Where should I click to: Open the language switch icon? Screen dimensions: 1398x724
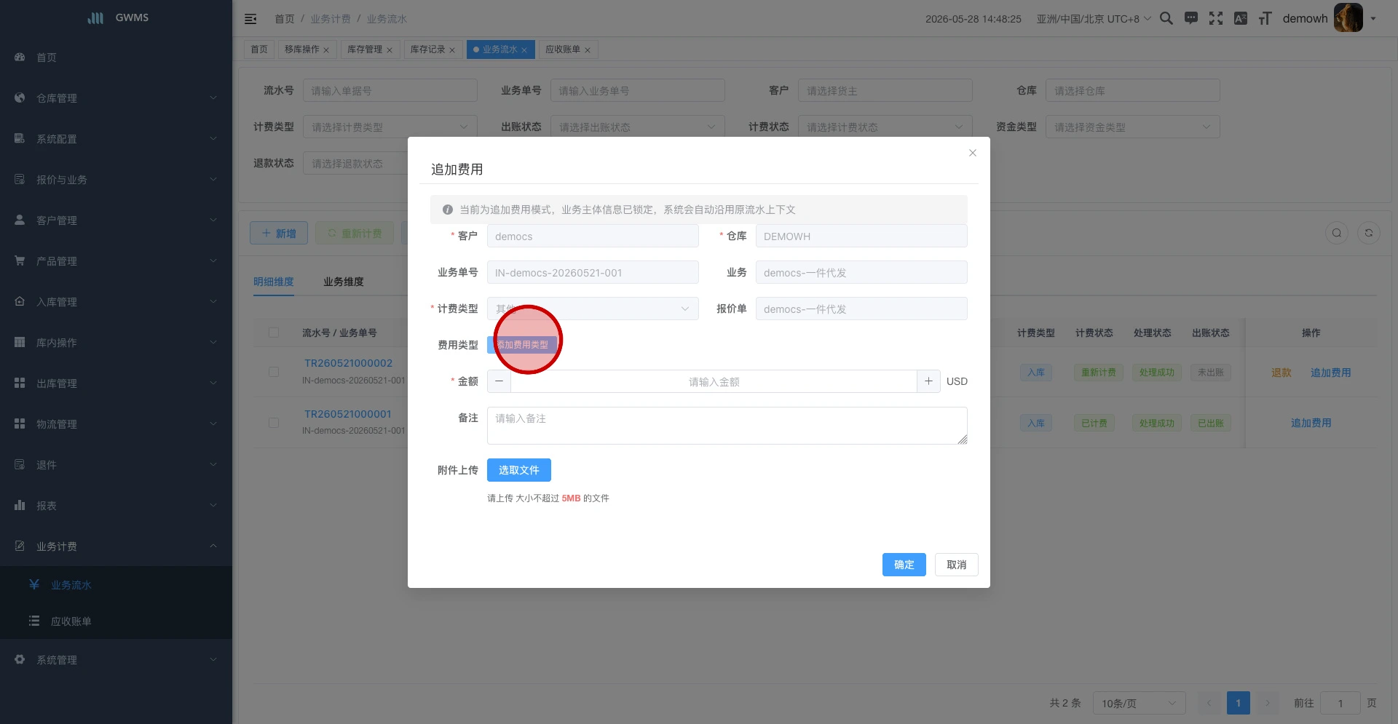coord(1241,18)
